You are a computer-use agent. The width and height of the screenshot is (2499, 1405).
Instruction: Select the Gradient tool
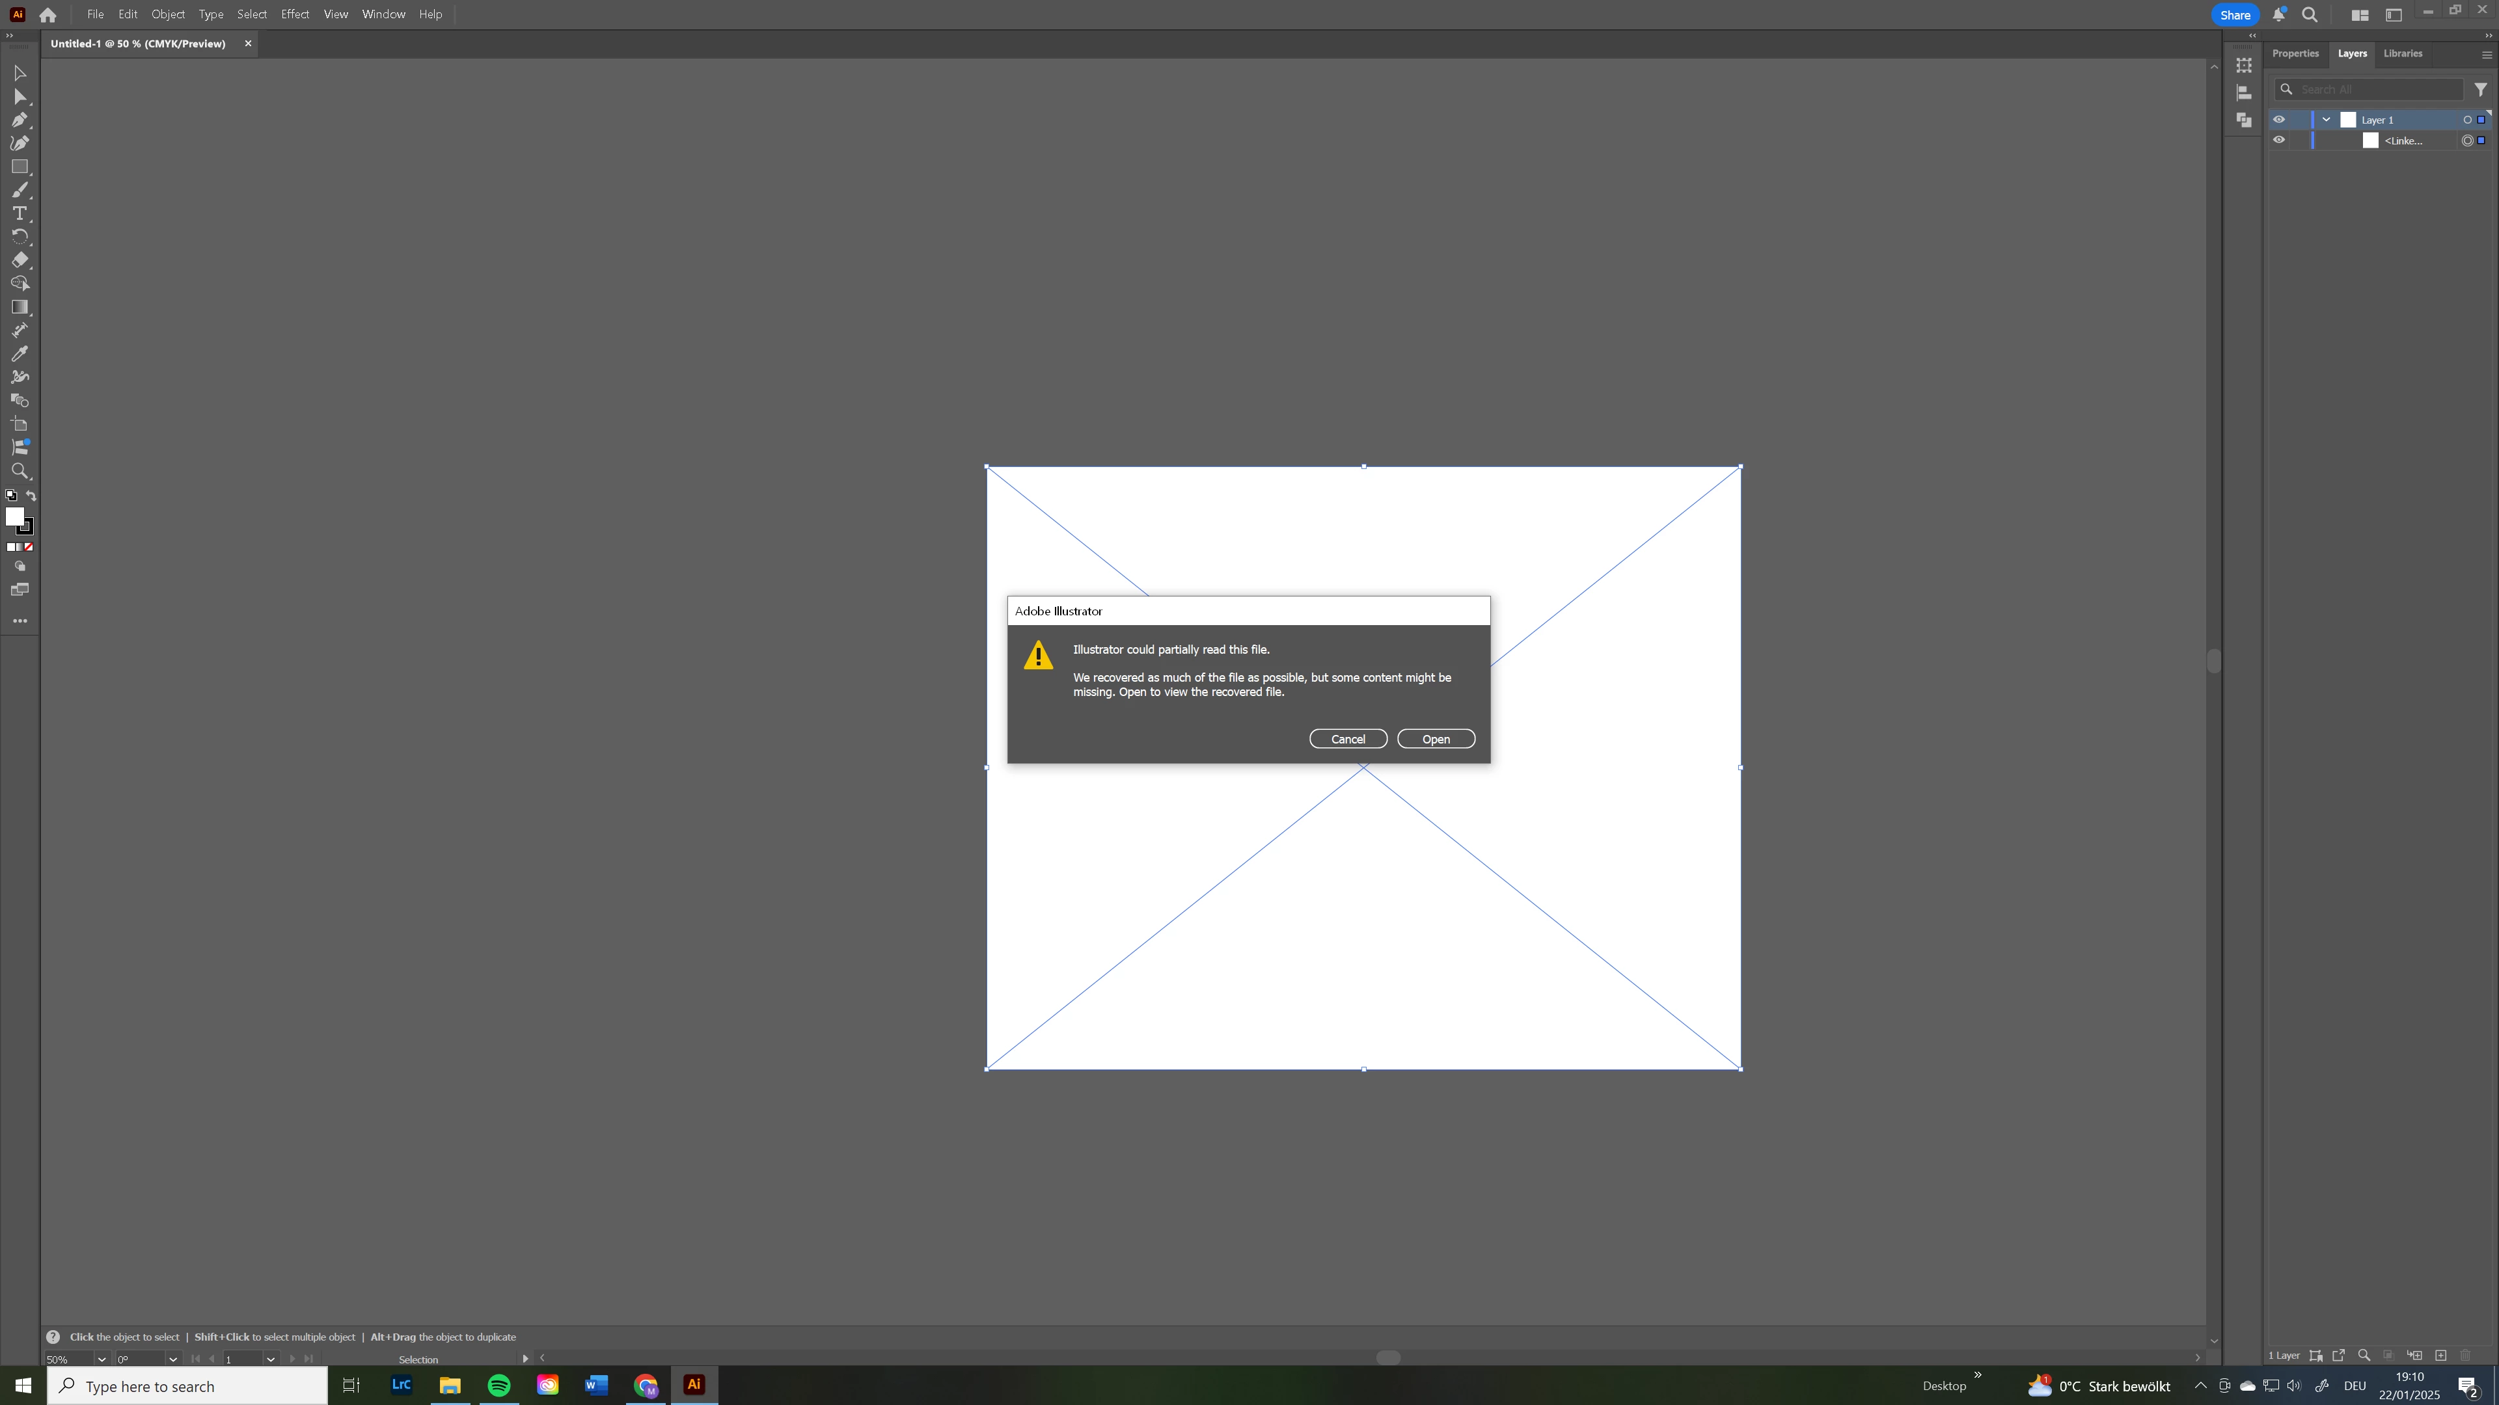click(20, 308)
